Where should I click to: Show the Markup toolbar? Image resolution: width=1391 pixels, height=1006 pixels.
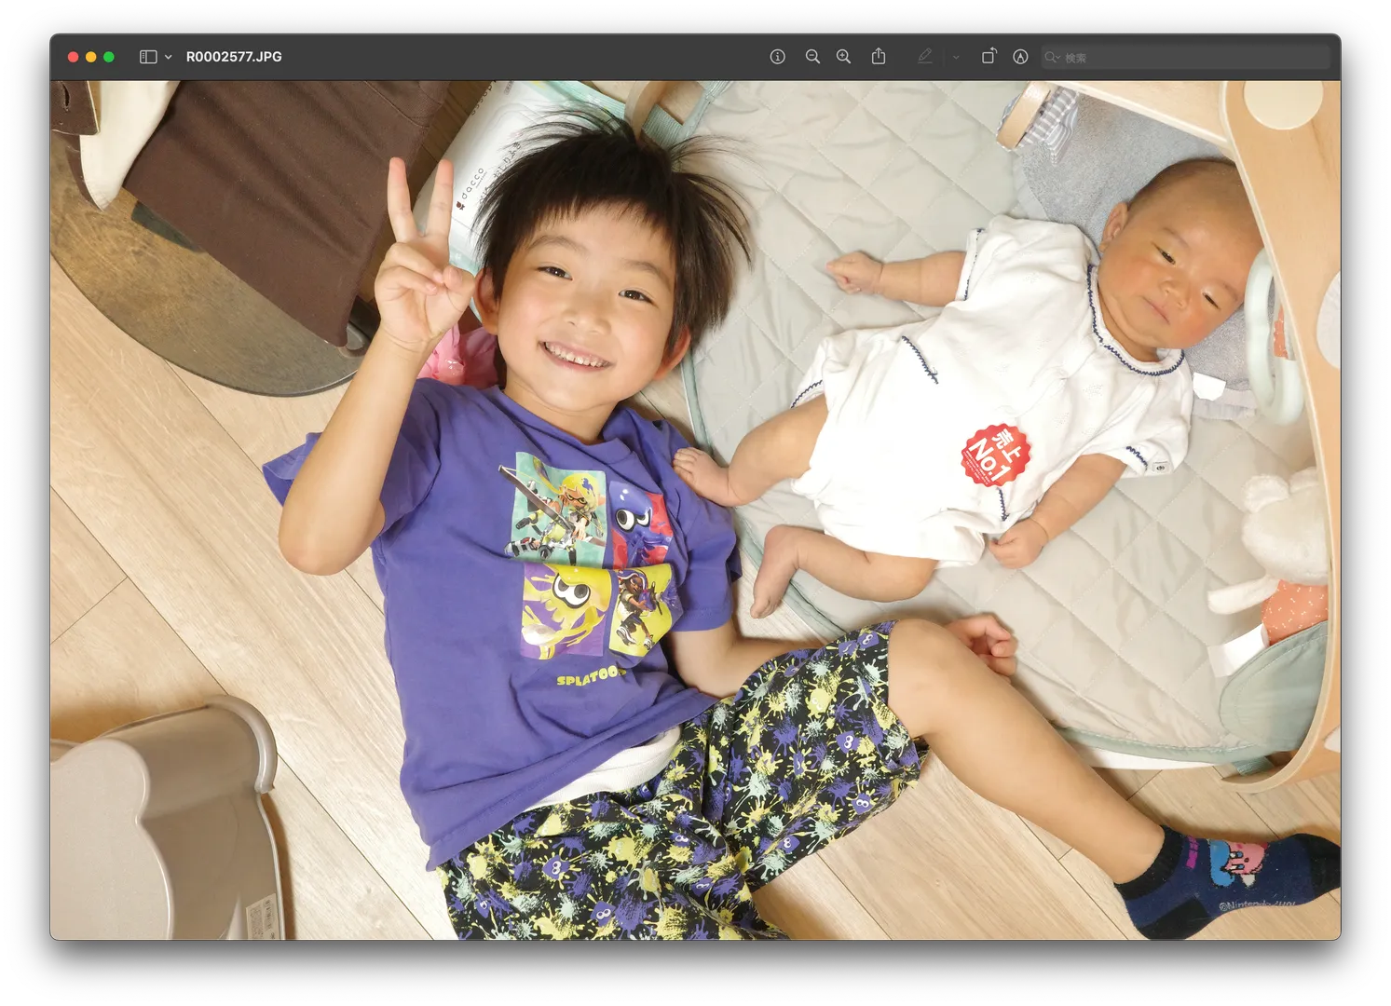[1020, 57]
